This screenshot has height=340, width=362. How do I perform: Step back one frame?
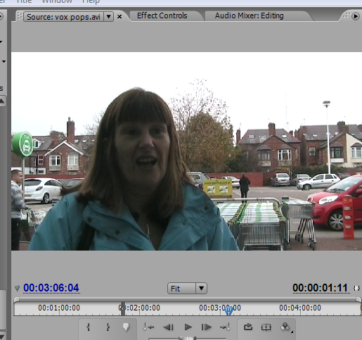168,327
